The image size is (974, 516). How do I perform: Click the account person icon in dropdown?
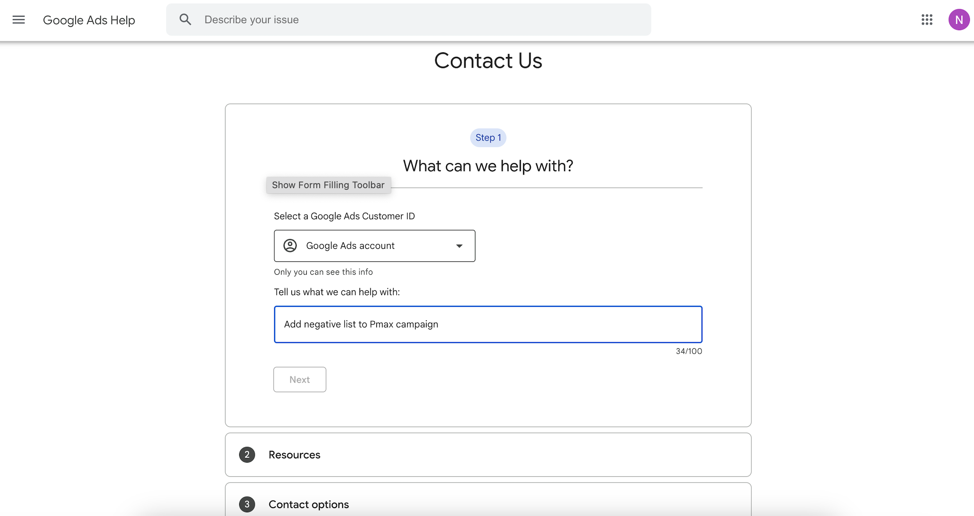290,245
